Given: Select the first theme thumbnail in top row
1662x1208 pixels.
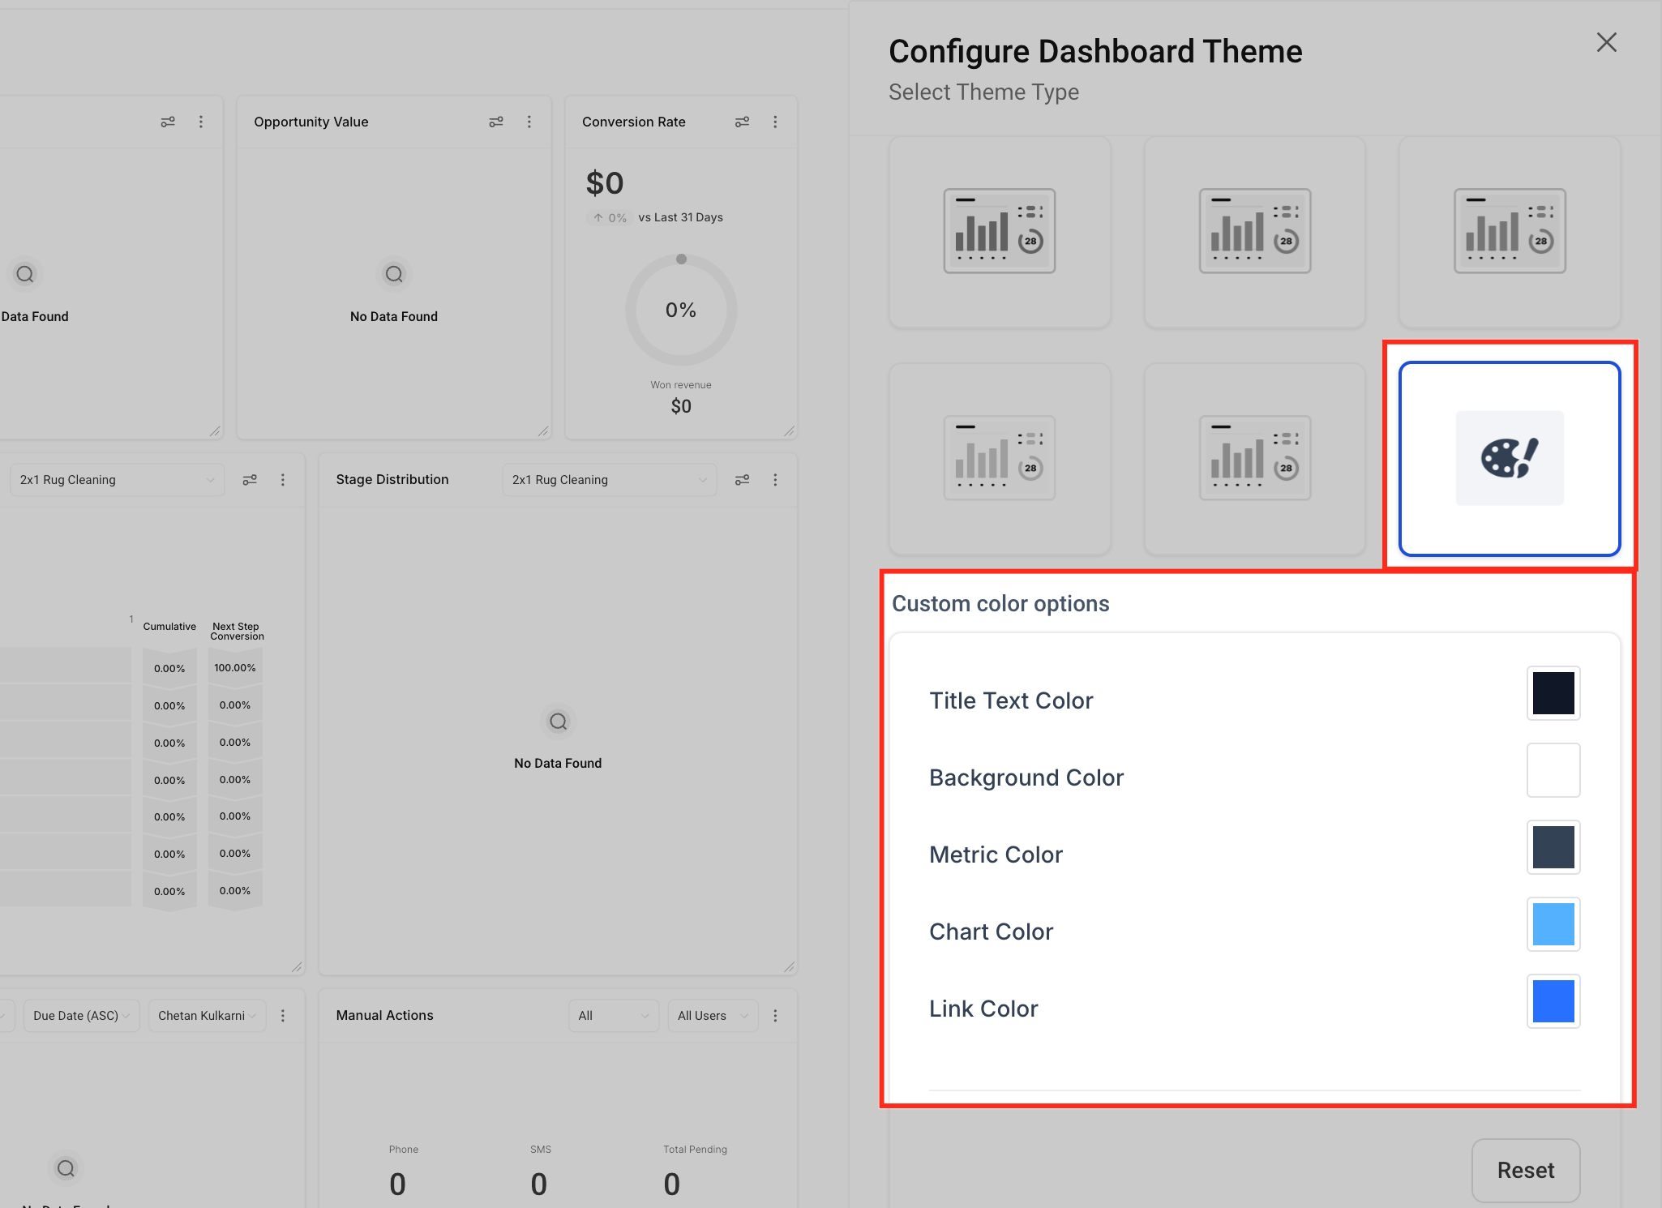Looking at the screenshot, I should tap(999, 232).
